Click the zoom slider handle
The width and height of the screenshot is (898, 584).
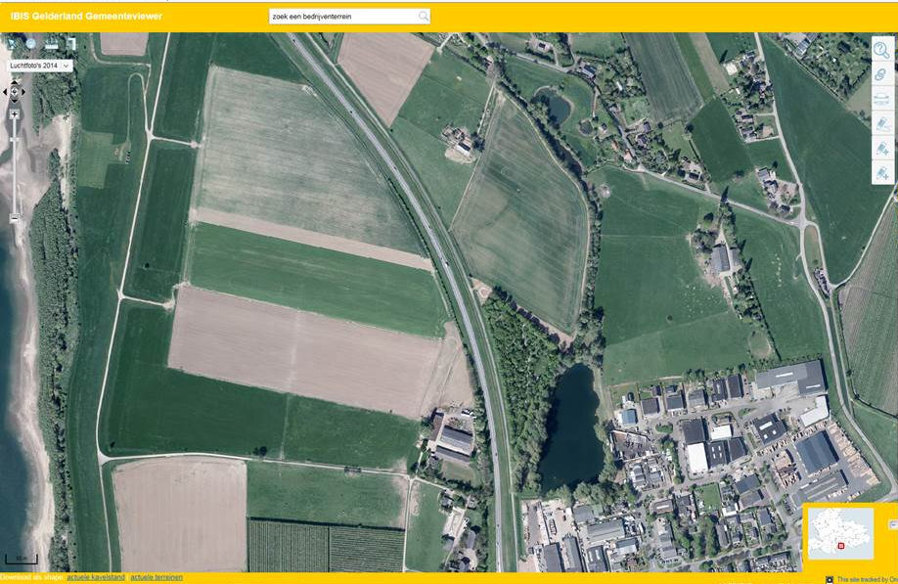click(x=14, y=141)
